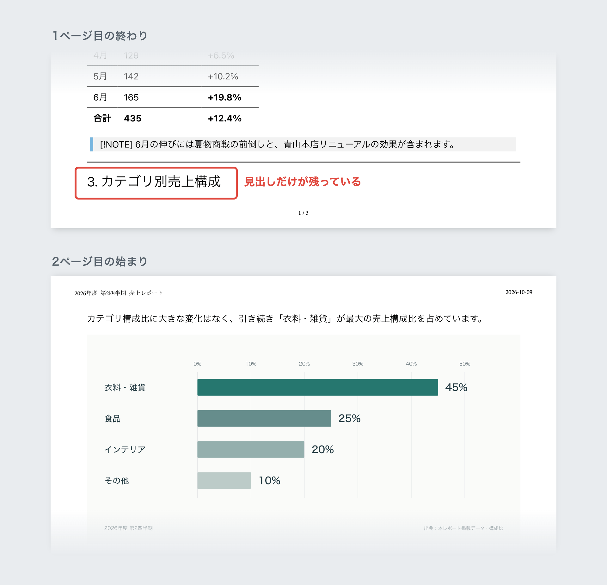Click page number '1 / 3'

pos(303,213)
